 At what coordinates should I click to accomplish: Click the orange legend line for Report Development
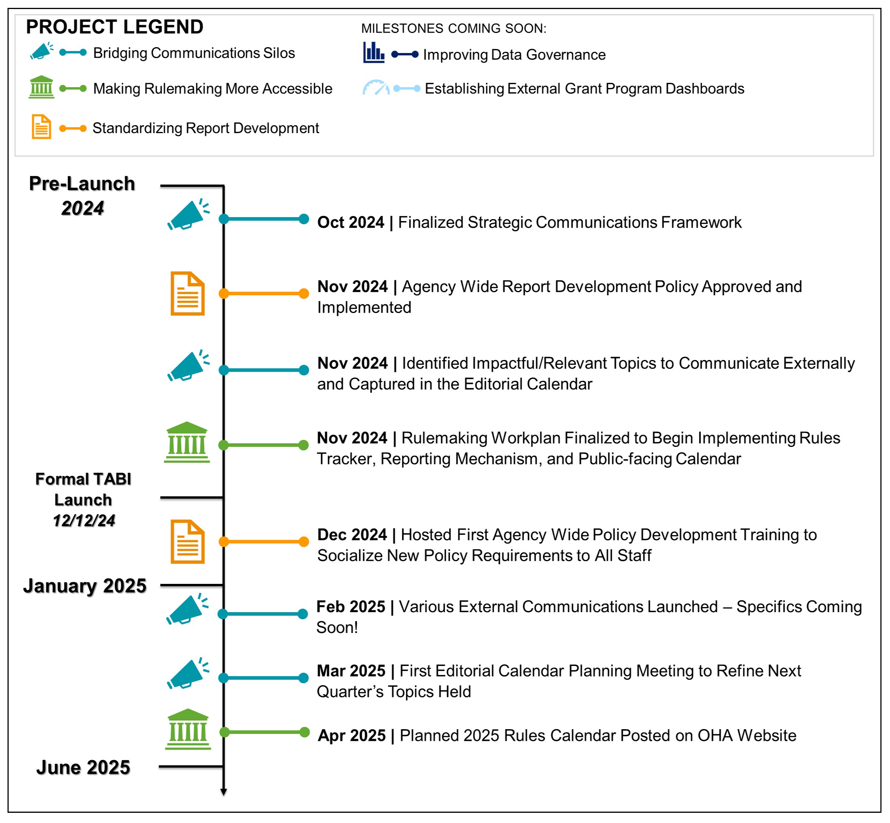click(x=73, y=129)
